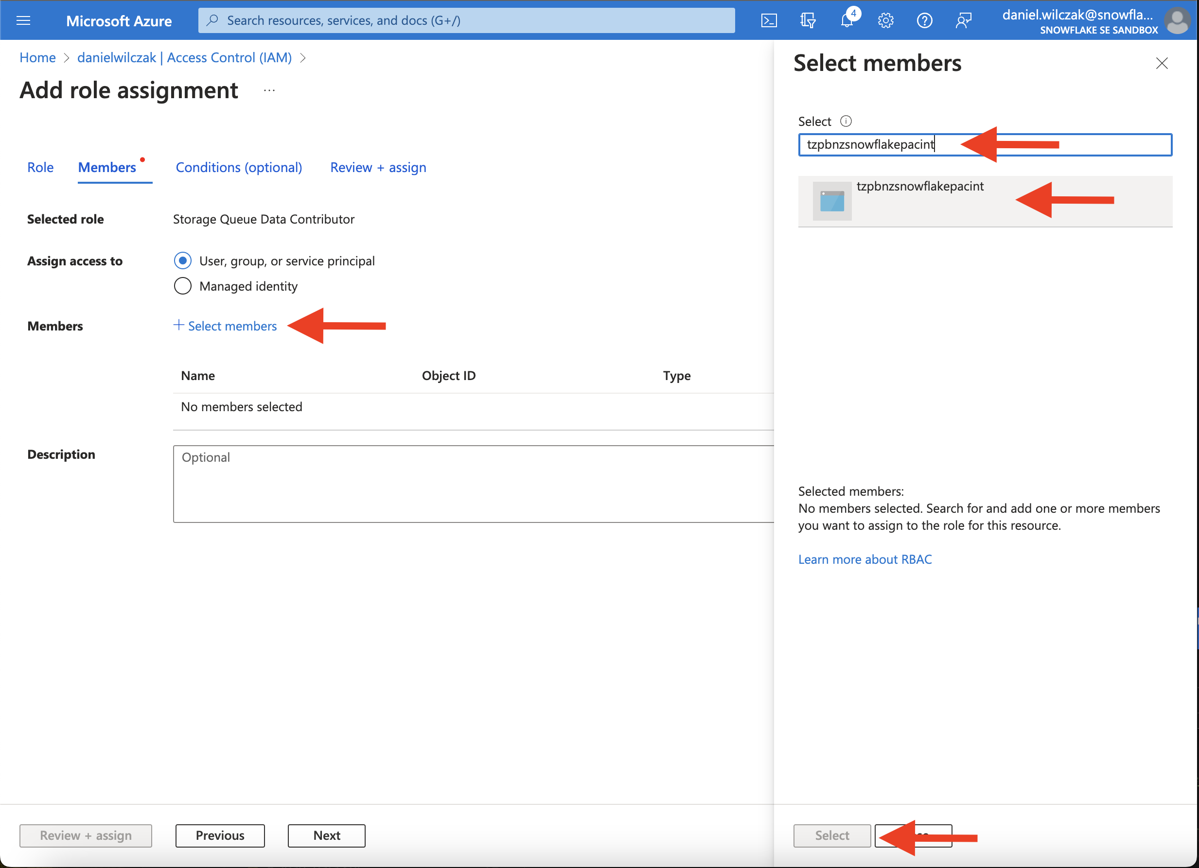
Task: Click the Select button in members panel
Action: pos(832,835)
